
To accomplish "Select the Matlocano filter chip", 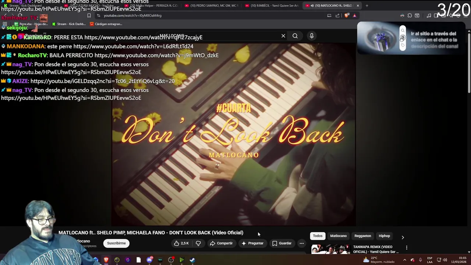I will click(x=338, y=236).
